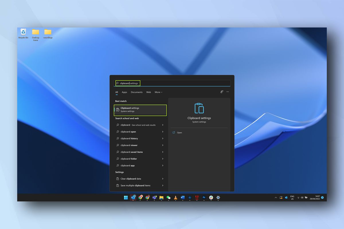Viewport: 344px width, 229px height.
Task: Toggle the system volume control
Action: [x=302, y=198]
